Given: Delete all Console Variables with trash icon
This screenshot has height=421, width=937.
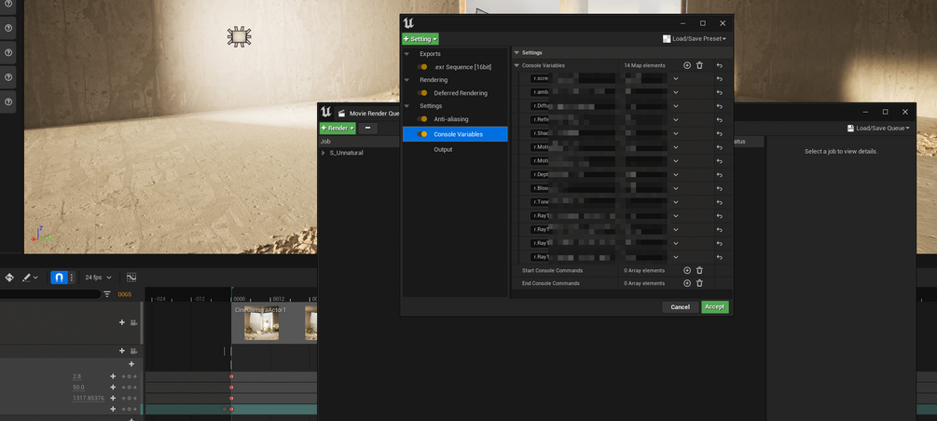Looking at the screenshot, I should tap(699, 65).
